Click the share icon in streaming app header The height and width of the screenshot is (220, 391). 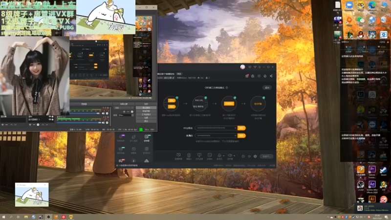(x=271, y=76)
